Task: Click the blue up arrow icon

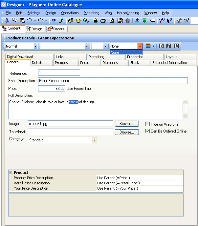Action: [x=137, y=20]
